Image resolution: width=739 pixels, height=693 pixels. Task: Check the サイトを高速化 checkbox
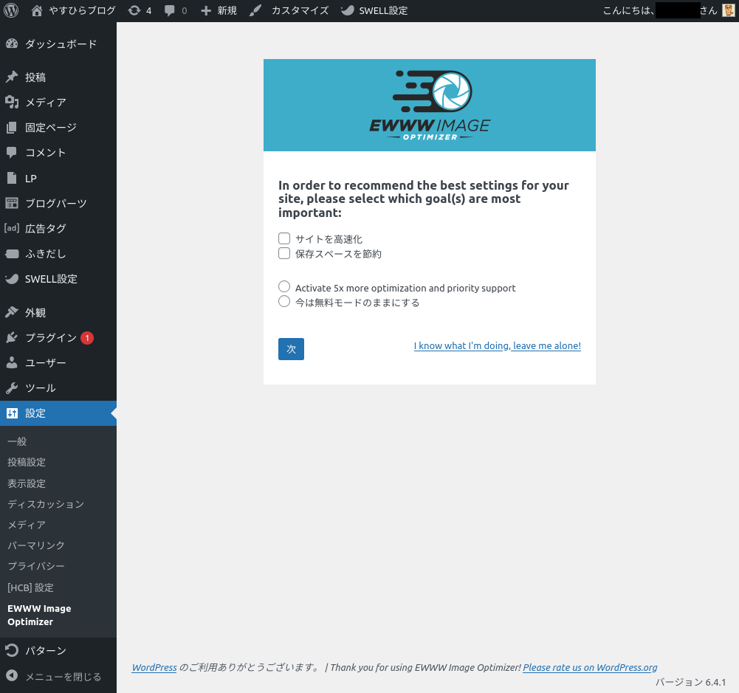[x=284, y=238]
